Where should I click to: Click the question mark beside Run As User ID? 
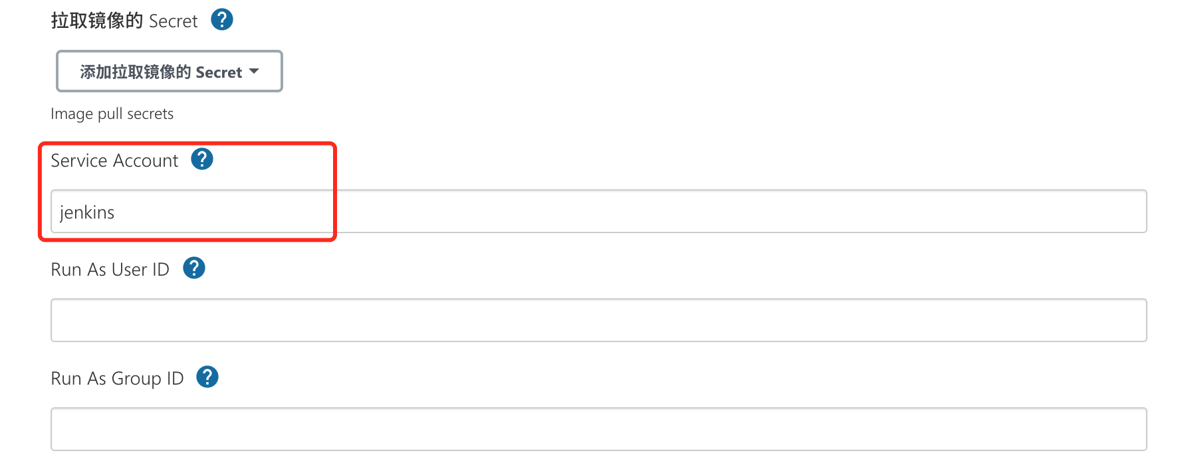point(194,268)
